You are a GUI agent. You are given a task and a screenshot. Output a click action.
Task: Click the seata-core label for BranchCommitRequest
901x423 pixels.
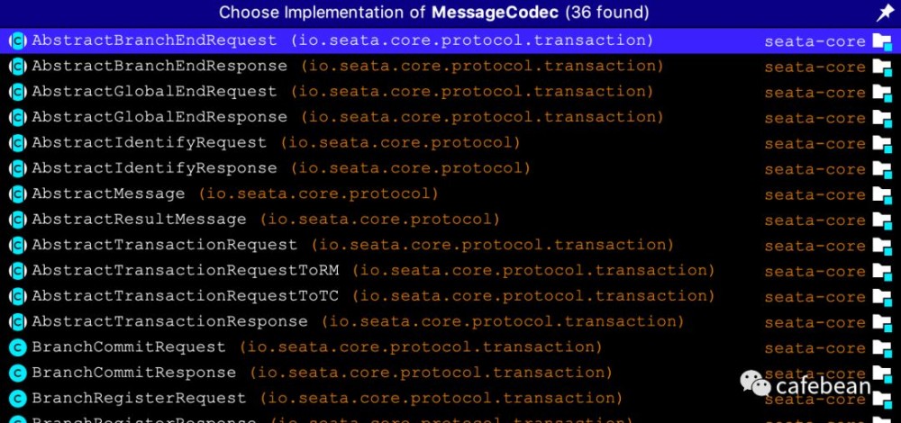tap(815, 347)
